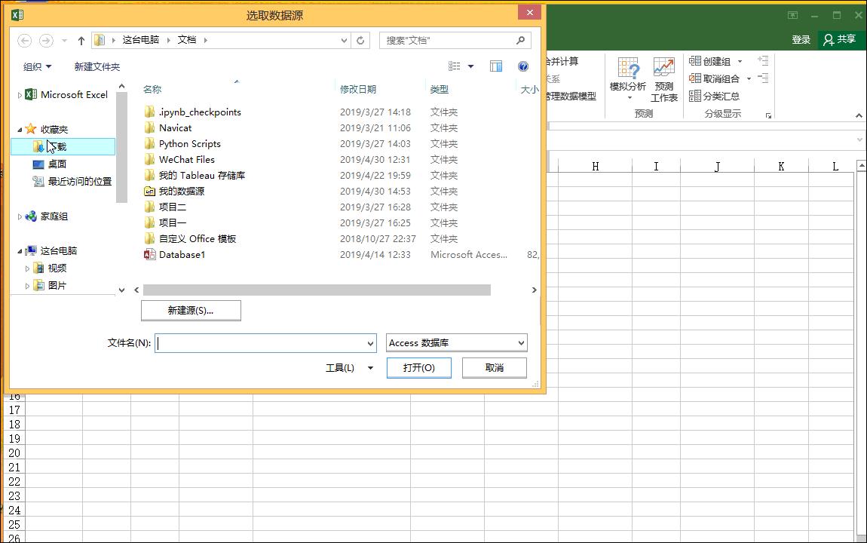The width and height of the screenshot is (867, 543).
Task: Open the 创建组 dropdown arrow
Action: (740, 61)
